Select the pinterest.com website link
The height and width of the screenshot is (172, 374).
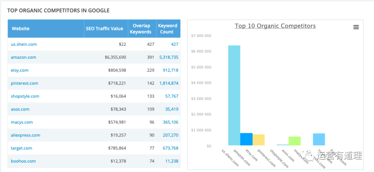click(25, 83)
